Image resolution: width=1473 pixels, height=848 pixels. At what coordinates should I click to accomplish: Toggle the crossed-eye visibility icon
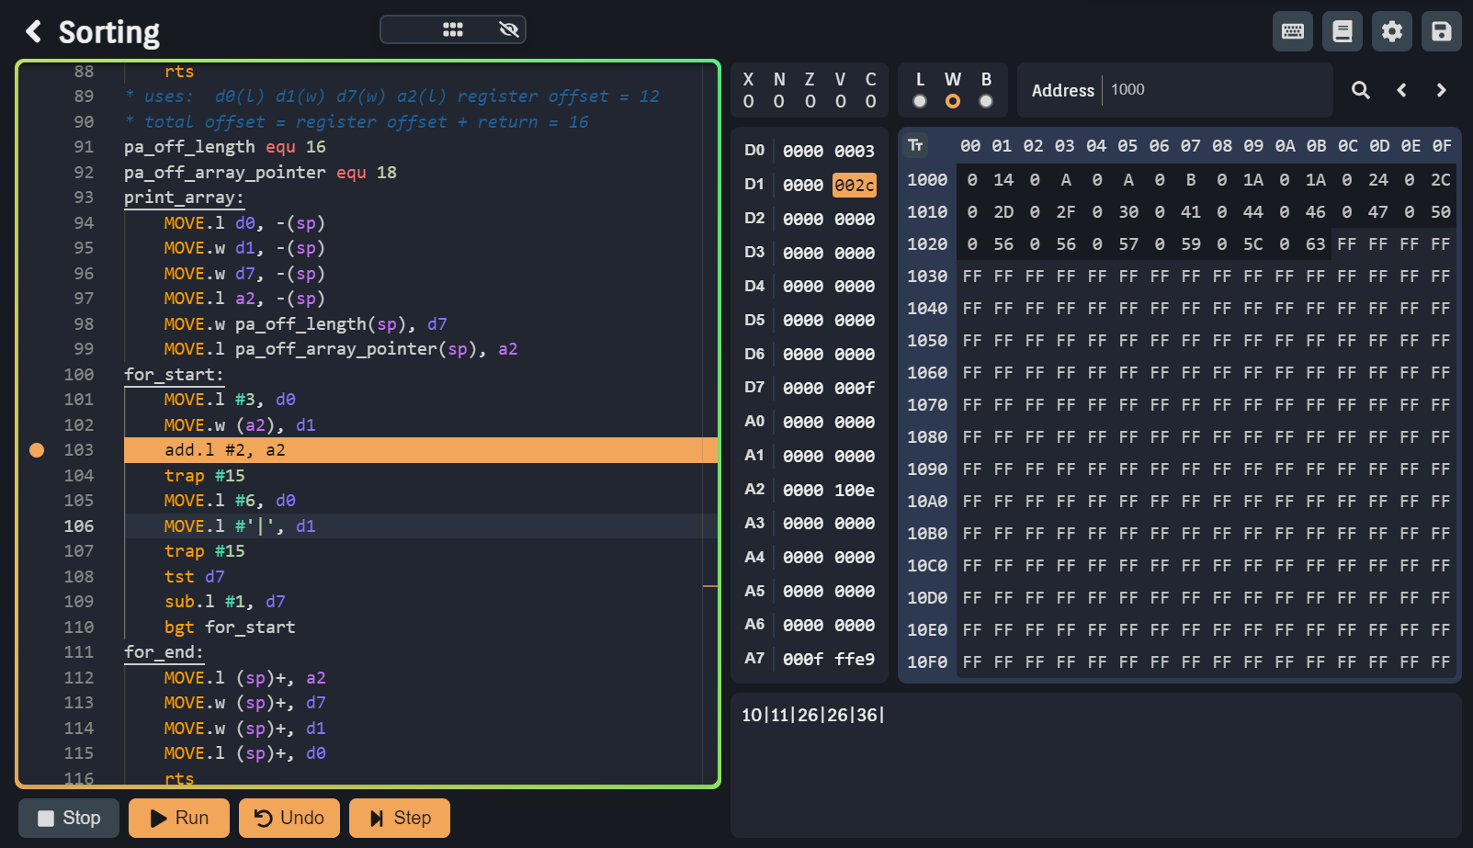(x=509, y=29)
